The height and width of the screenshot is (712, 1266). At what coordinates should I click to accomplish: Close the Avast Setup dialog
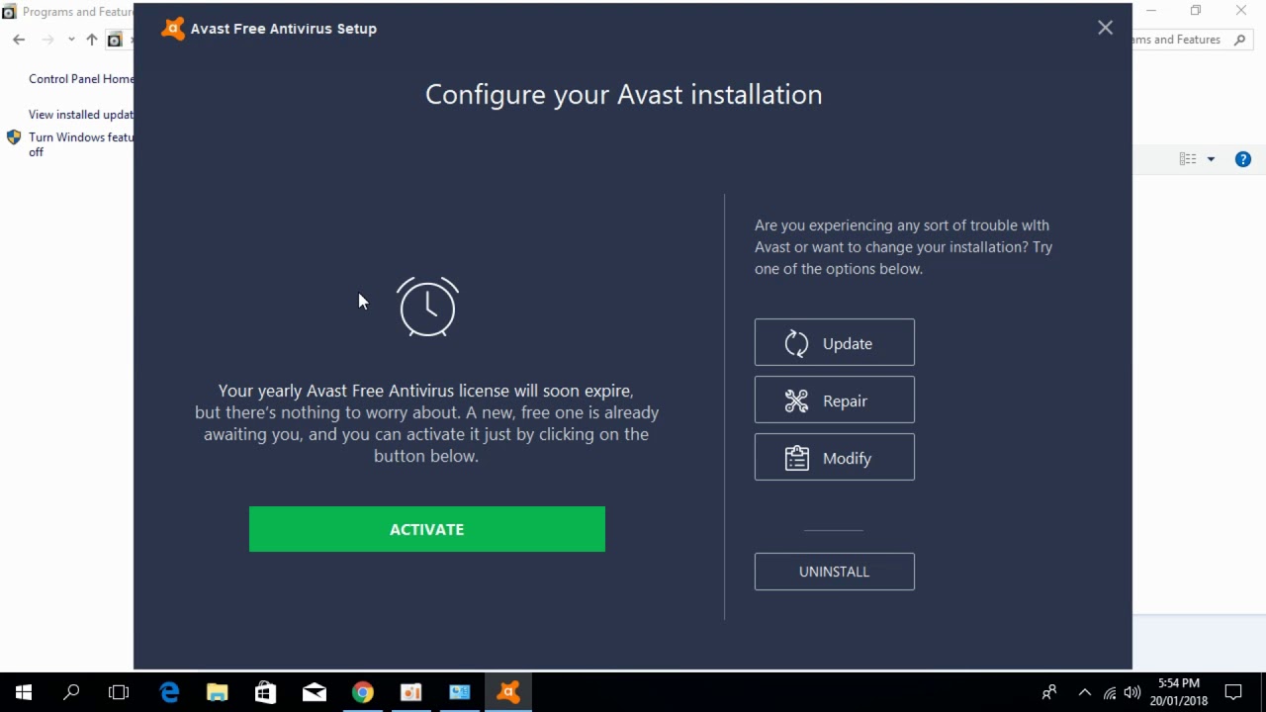(x=1105, y=28)
